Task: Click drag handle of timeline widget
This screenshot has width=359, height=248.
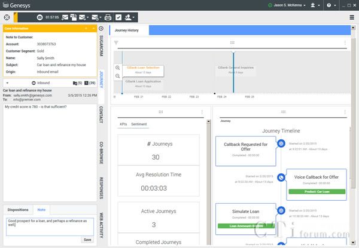Action: [x=232, y=43]
